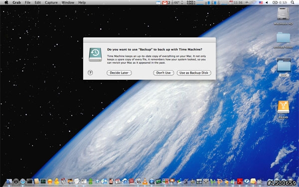Screen dimensions: 299x187
Task: Launch Adobe Acrobat red icon in dock
Action: coord(240,182)
